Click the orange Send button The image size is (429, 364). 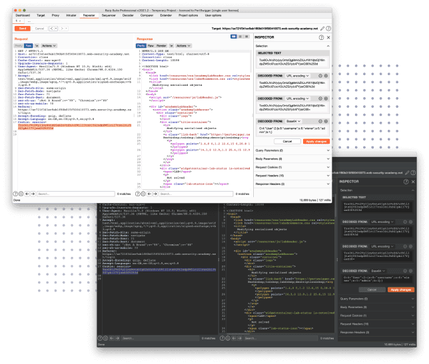[x=22, y=29]
